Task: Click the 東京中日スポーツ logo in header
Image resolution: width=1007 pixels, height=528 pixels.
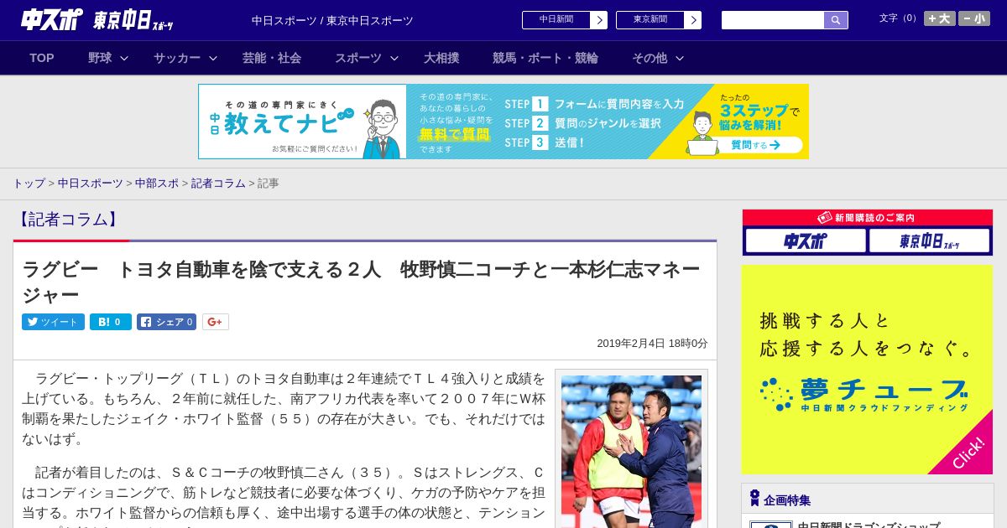Action: pos(133,20)
